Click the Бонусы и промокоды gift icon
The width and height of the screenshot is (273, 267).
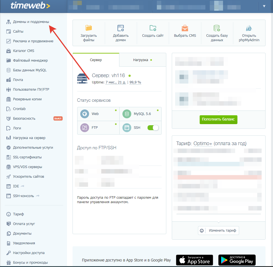pos(8,263)
